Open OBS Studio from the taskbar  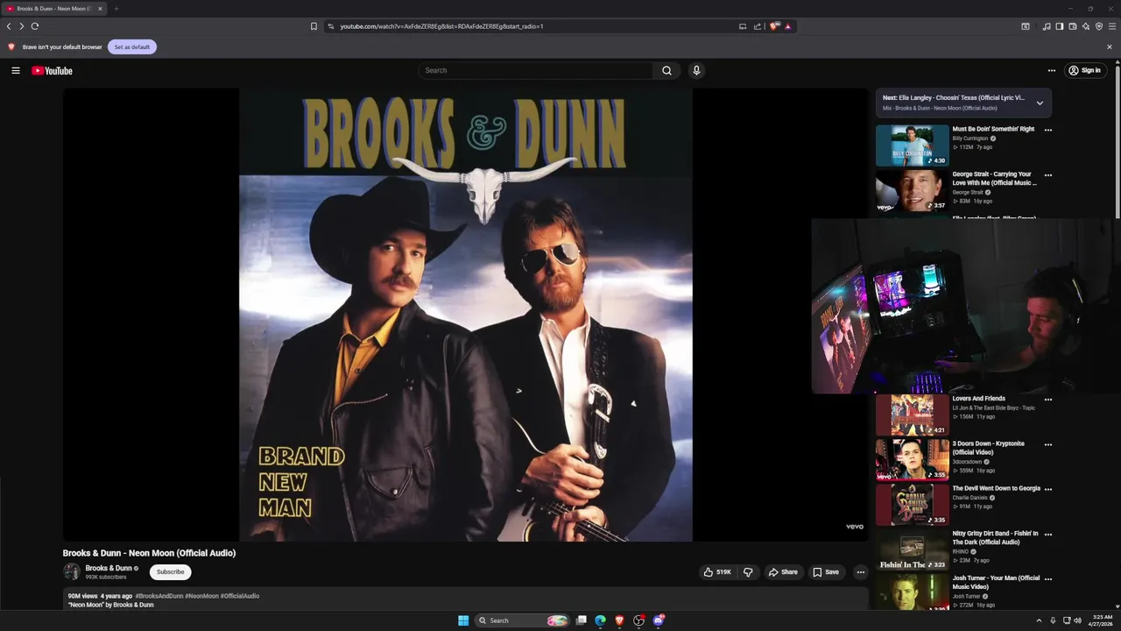(x=639, y=620)
